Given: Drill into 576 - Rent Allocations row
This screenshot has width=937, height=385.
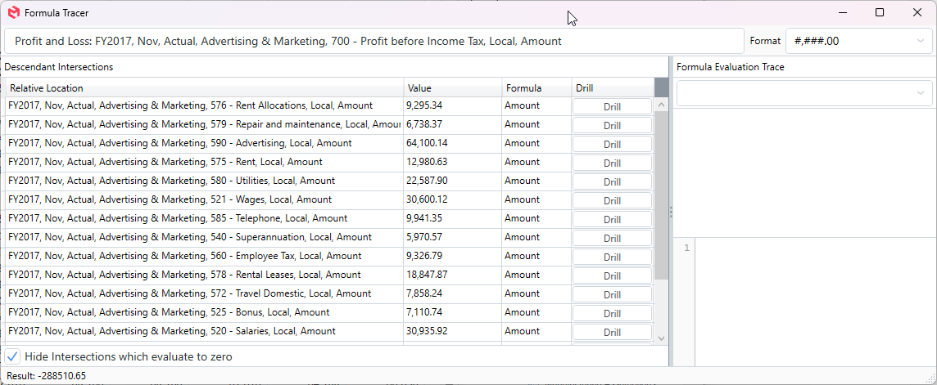Looking at the screenshot, I should point(612,106).
